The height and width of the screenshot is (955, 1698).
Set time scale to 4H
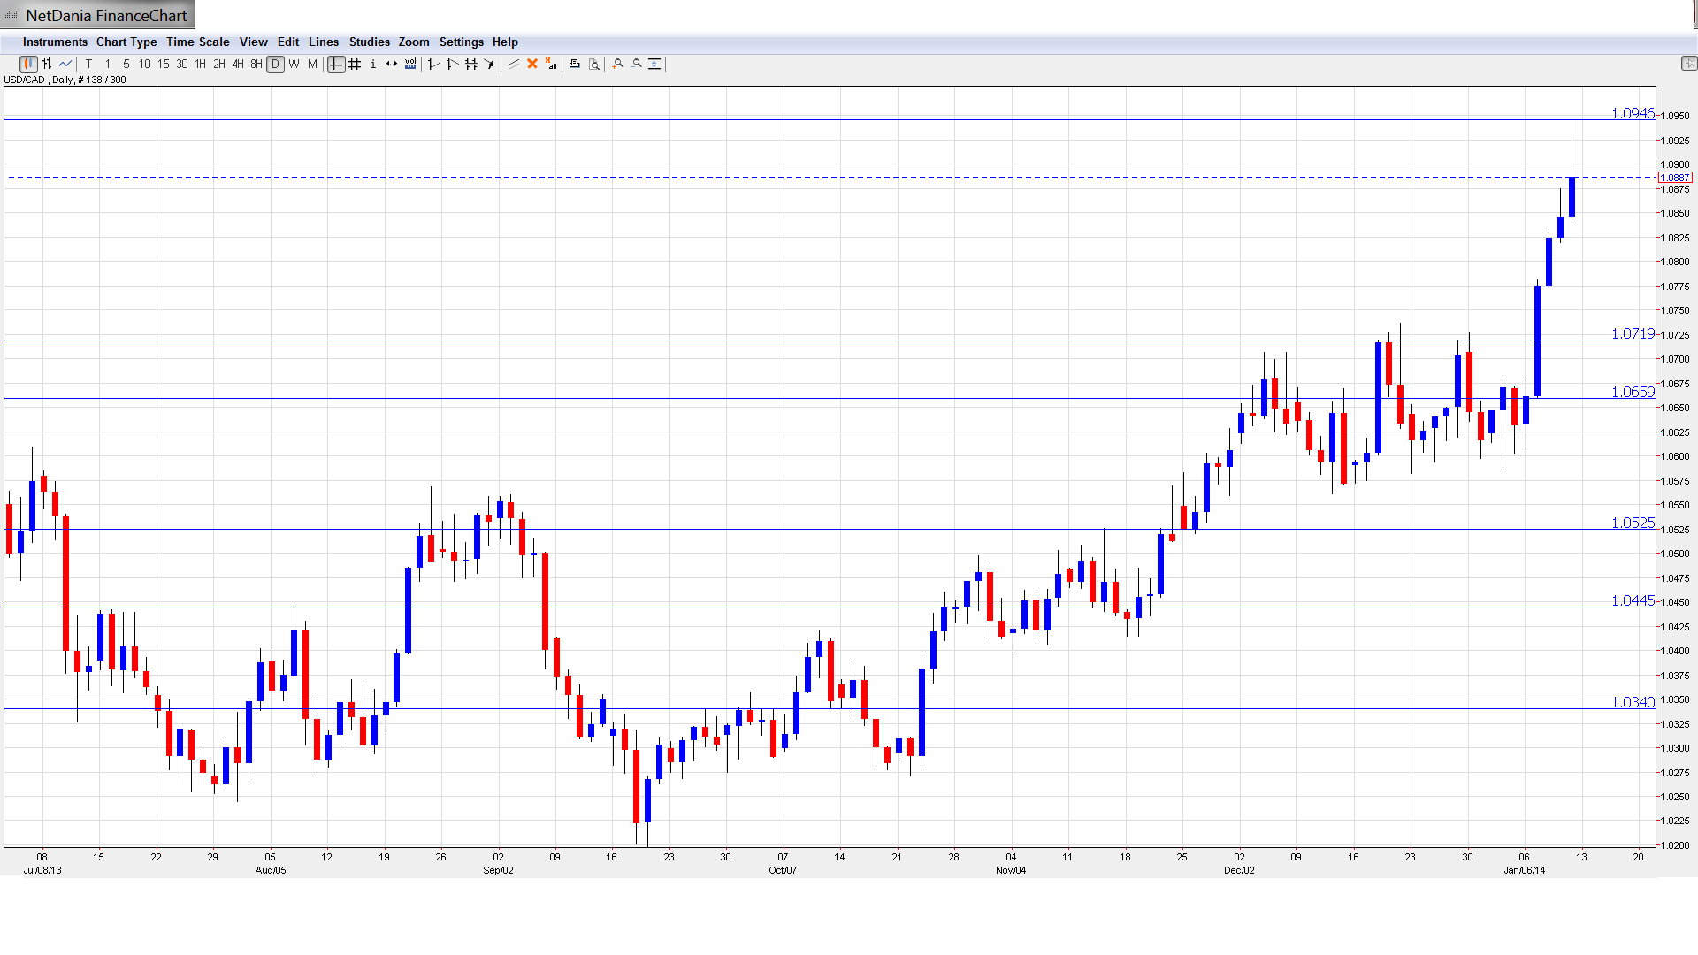pos(238,64)
